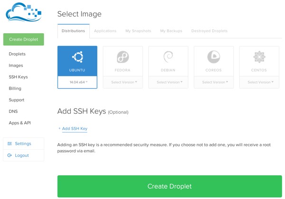Screen dimensions: 285x199
Task: Open the Settings link
Action: pos(23,144)
